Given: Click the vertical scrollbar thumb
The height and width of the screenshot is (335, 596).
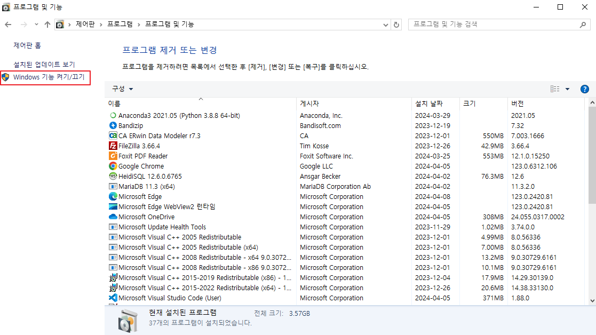Looking at the screenshot, I should pyautogui.click(x=592, y=155).
